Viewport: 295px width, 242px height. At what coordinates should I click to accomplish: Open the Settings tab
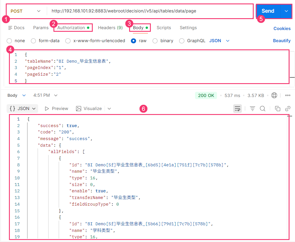pos(188,28)
